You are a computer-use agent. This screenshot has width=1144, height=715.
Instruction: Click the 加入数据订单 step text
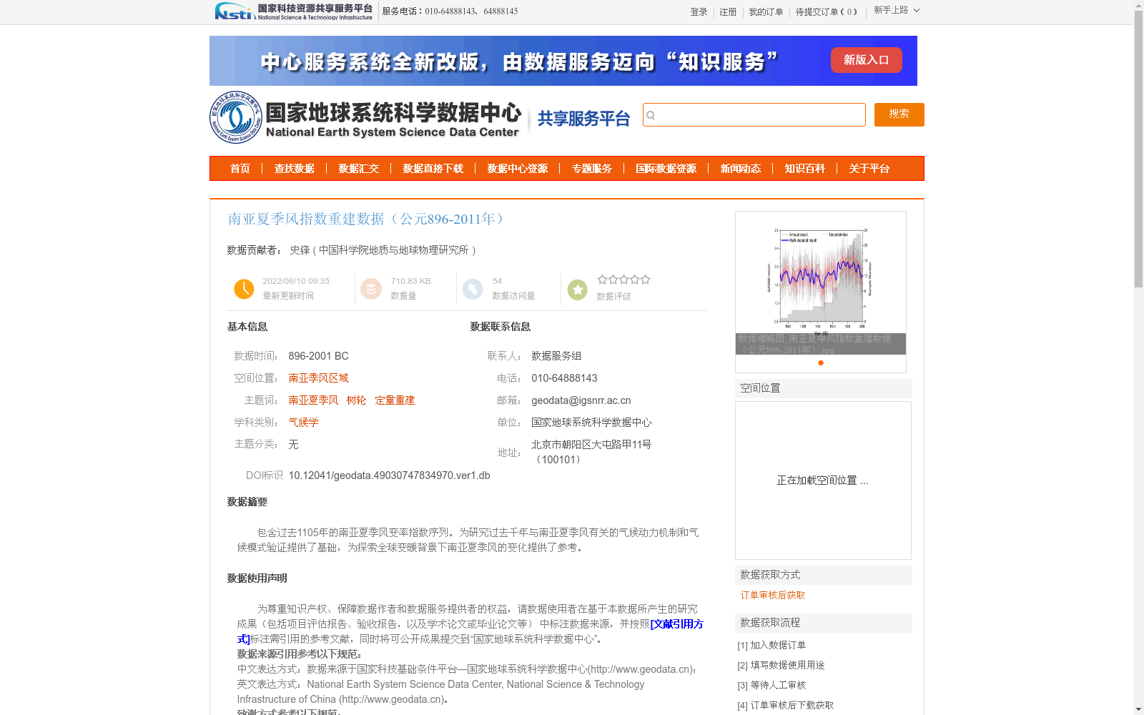[778, 645]
